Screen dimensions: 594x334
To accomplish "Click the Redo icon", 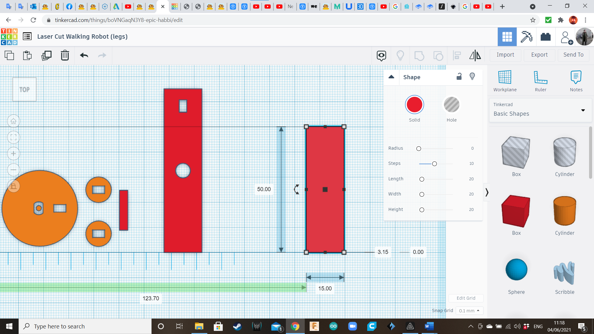I will pyautogui.click(x=102, y=55).
